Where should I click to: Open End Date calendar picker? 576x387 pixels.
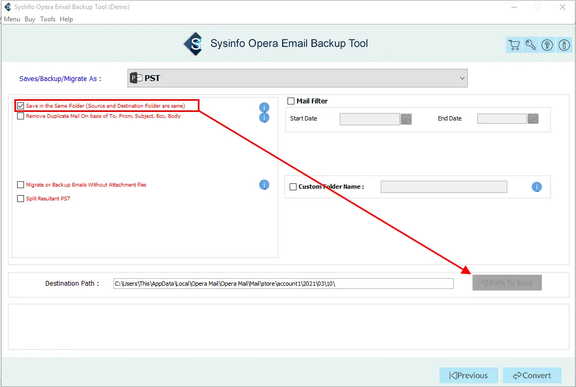point(533,118)
